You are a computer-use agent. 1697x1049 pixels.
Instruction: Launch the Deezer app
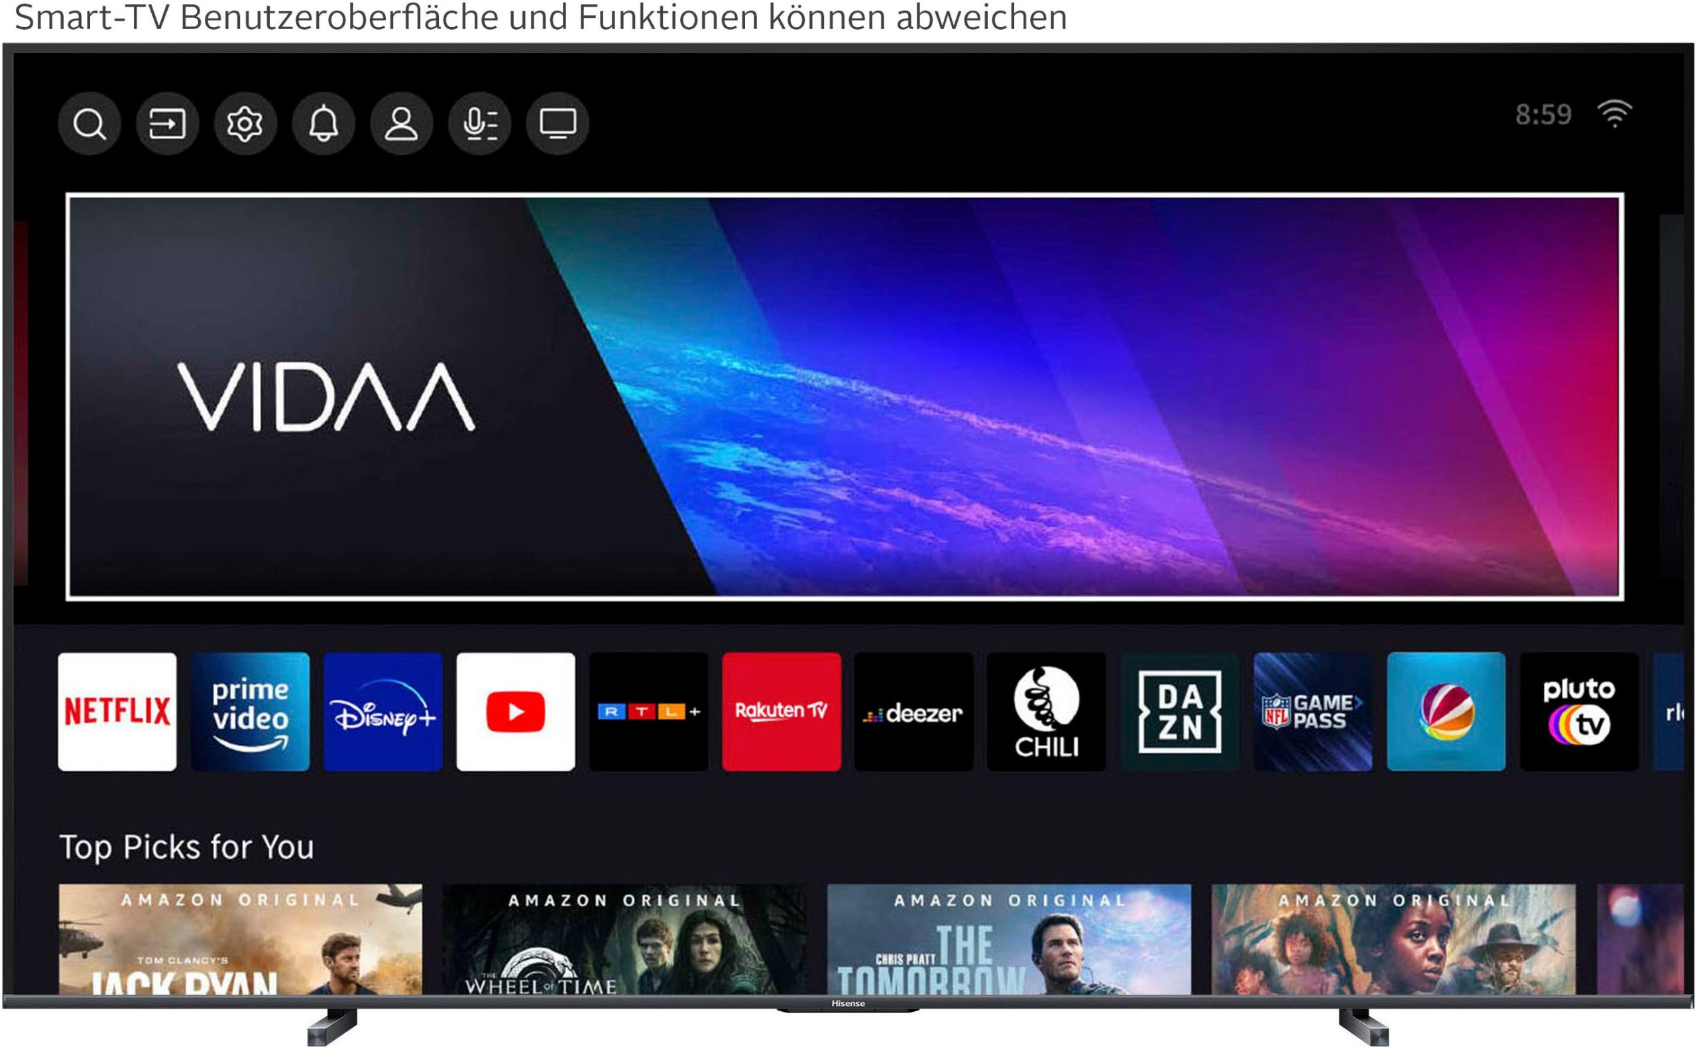coord(914,712)
